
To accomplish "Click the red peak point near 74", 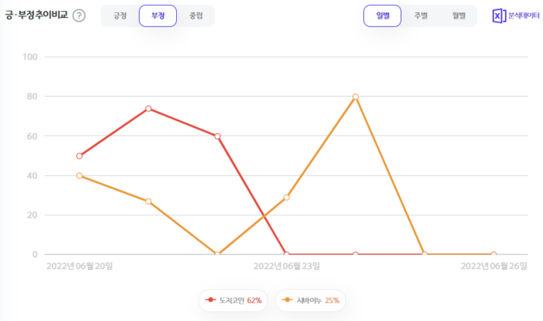I will point(148,109).
